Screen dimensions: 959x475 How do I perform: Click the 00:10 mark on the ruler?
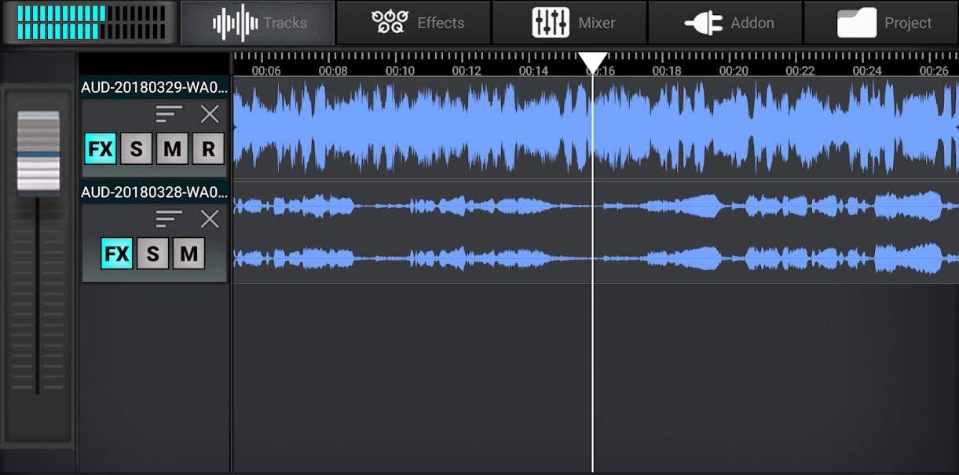tap(400, 71)
